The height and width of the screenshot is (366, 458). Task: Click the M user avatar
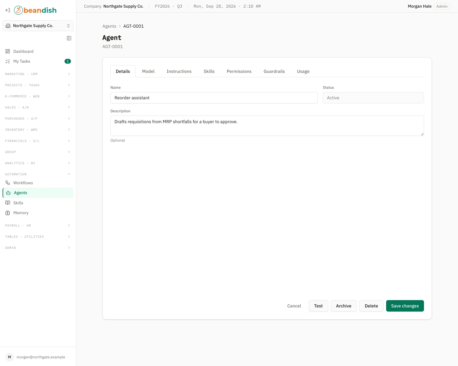[x=10, y=357]
